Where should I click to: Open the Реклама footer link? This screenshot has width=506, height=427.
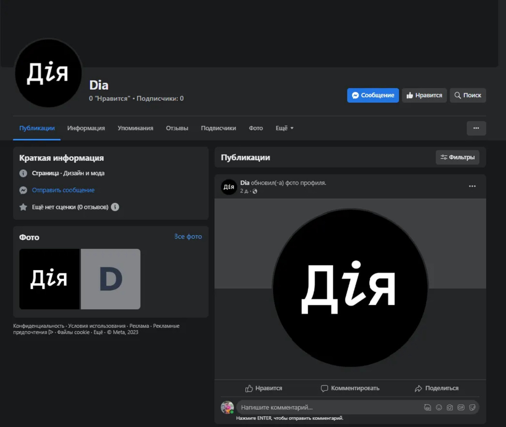(139, 326)
